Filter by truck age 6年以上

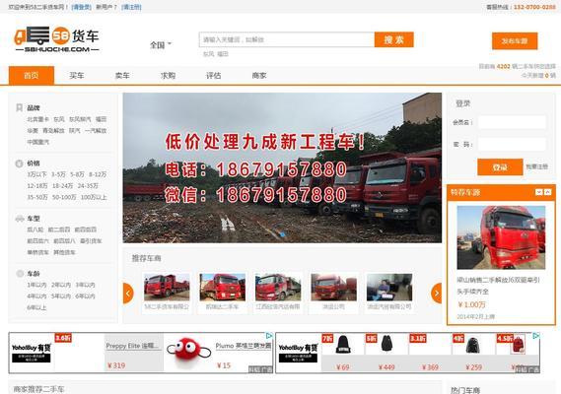coord(36,307)
